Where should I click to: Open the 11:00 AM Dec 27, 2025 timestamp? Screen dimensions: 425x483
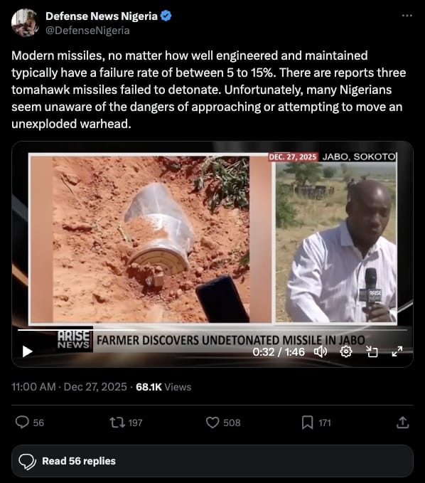(69, 387)
